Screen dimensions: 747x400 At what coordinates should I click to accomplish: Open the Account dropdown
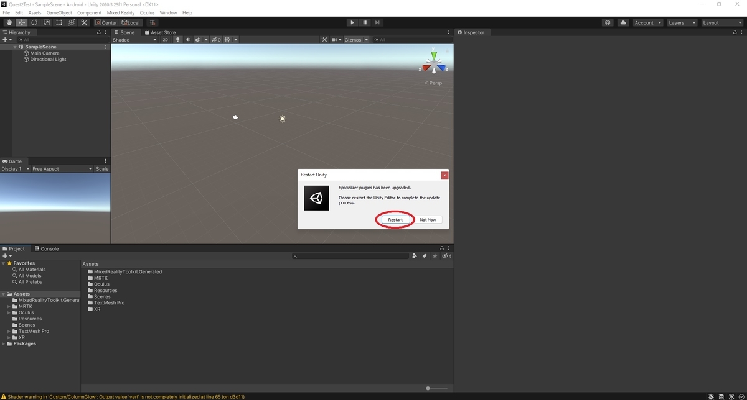[x=647, y=22]
